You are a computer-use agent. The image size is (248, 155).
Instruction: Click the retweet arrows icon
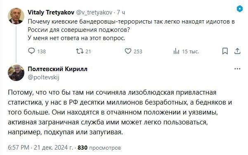tap(80, 51)
